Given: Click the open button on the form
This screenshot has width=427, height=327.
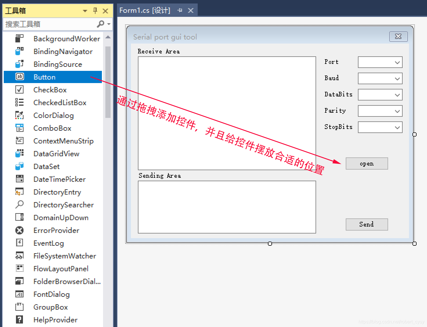Looking at the screenshot, I should point(367,163).
